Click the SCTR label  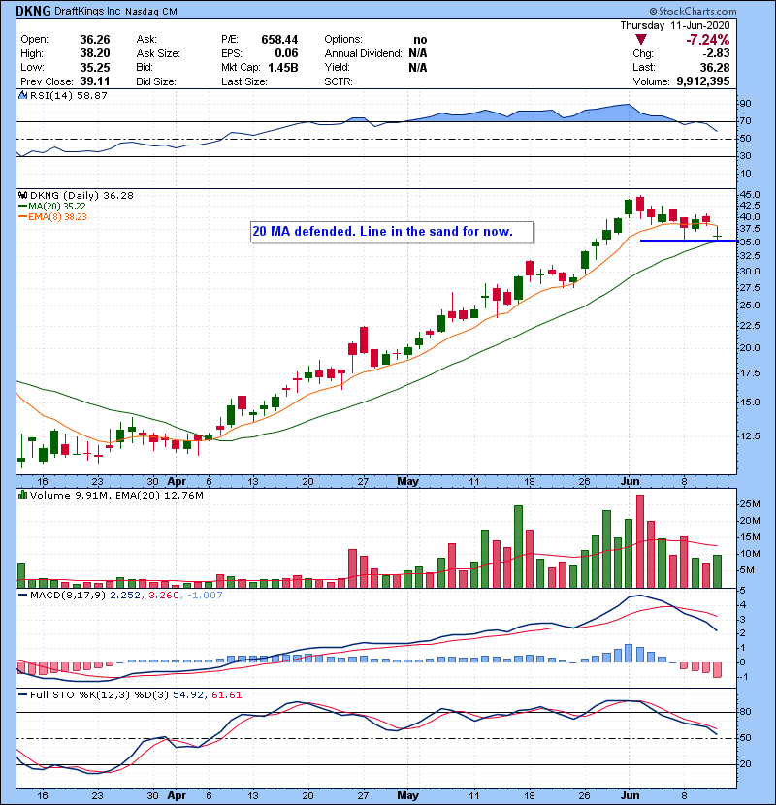(338, 81)
